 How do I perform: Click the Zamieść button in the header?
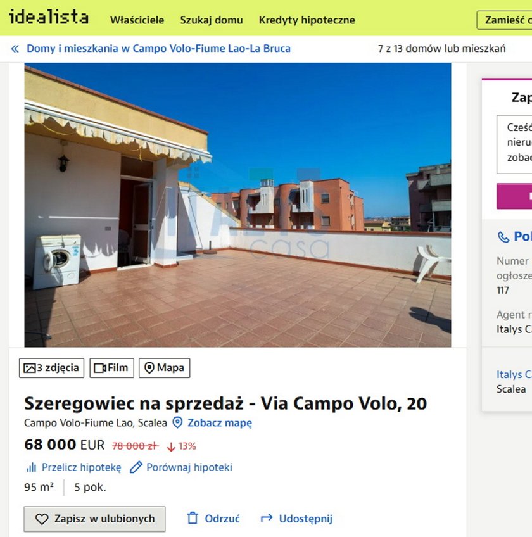[504, 20]
